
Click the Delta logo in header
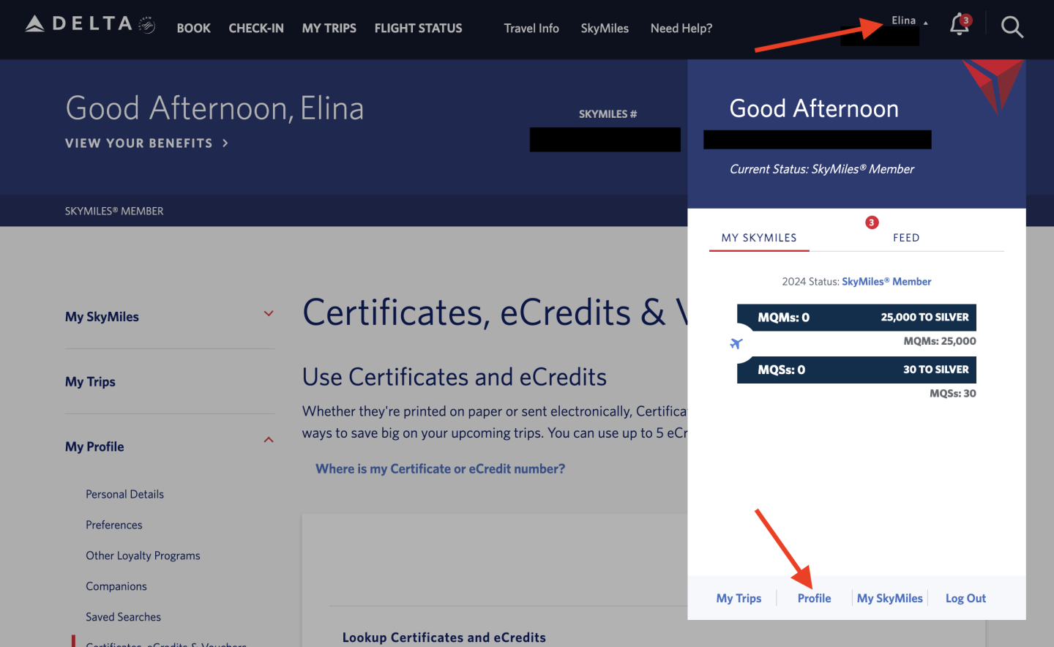click(90, 24)
